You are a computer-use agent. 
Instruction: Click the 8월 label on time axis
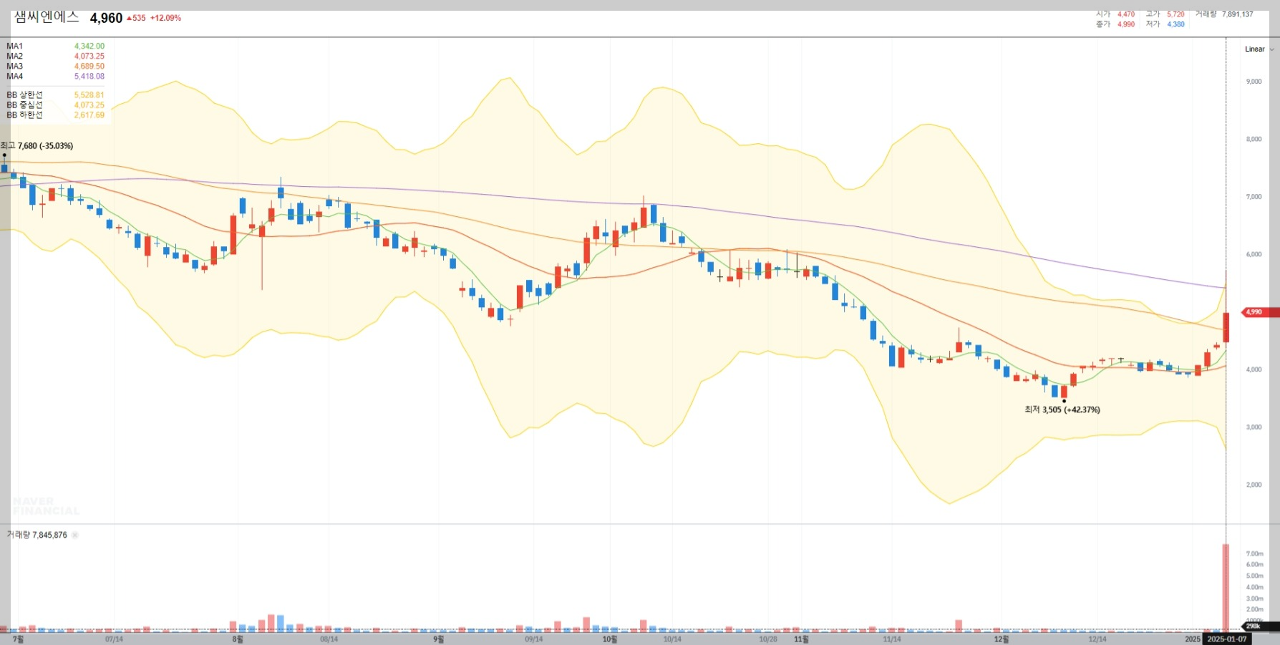(x=237, y=639)
